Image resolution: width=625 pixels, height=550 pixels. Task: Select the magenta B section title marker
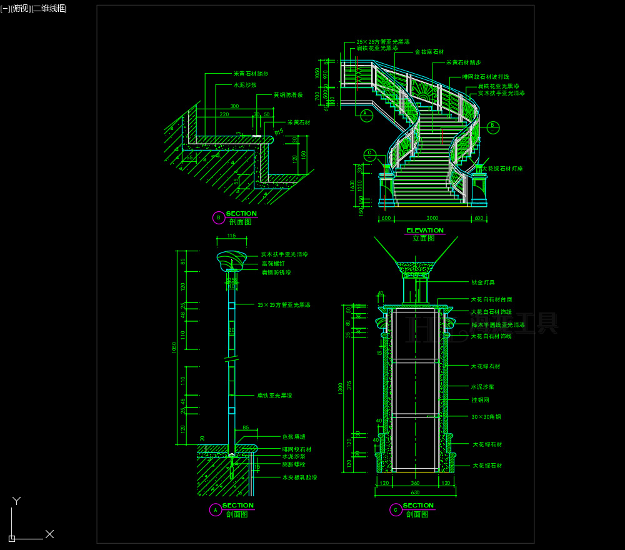pos(218,217)
